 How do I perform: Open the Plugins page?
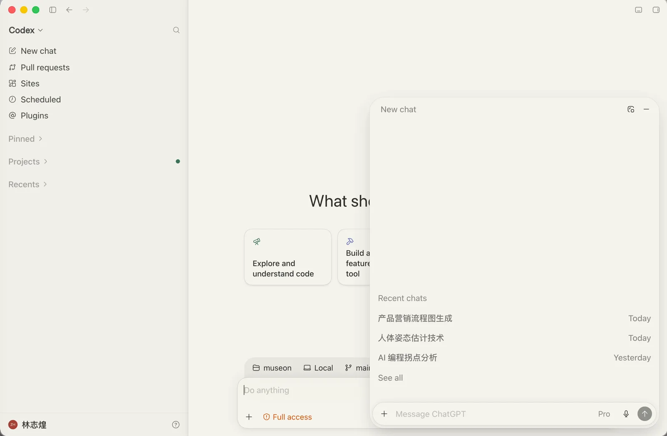(28, 115)
